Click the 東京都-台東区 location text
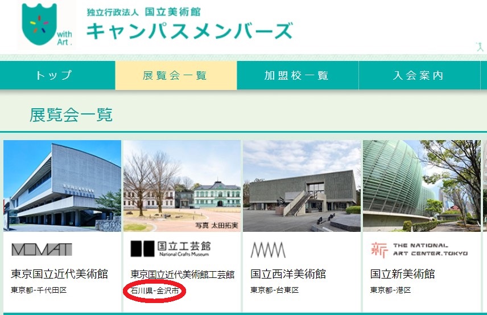Viewport: 487px width, 315px height. tap(275, 290)
